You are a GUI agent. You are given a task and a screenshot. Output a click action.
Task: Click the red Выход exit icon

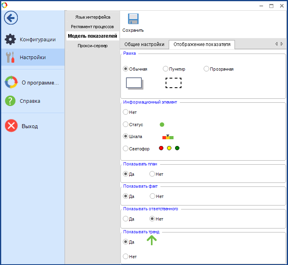point(11,126)
